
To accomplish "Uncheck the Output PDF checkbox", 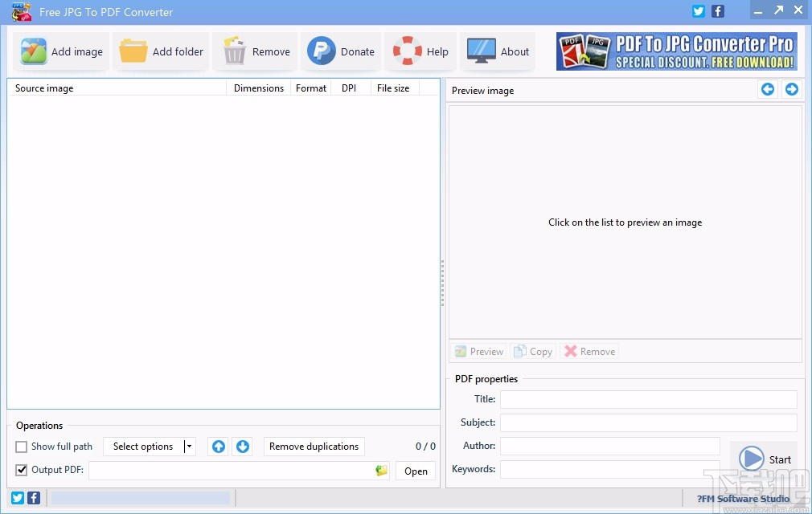I will (21, 470).
